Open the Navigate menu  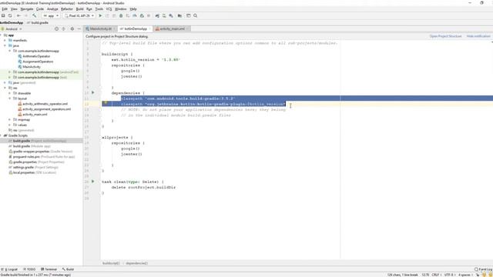click(27, 9)
